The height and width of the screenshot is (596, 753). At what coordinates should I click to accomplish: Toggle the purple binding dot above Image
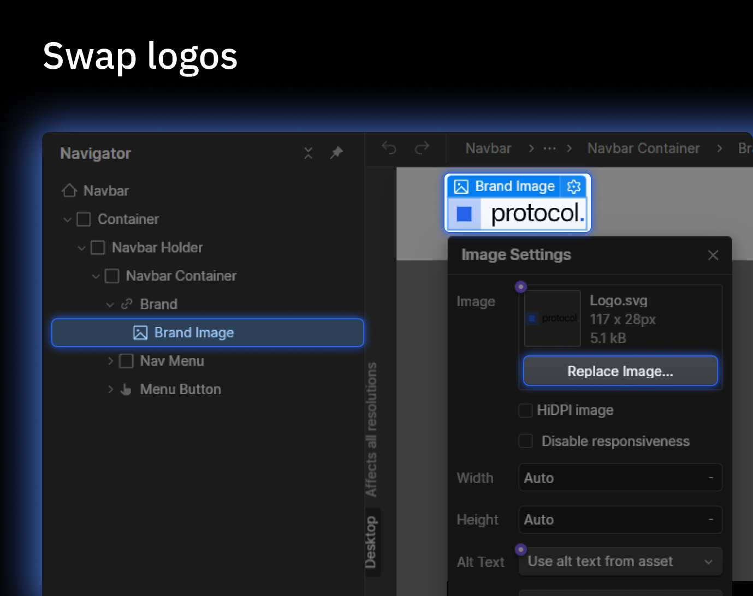[x=520, y=286]
